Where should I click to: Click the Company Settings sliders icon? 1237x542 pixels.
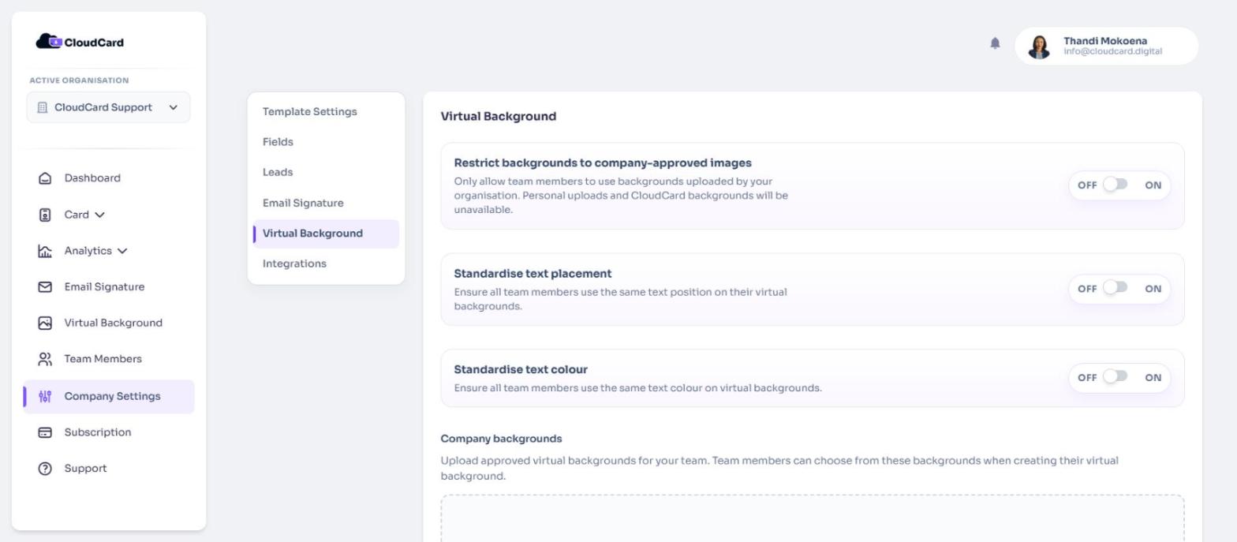(45, 396)
